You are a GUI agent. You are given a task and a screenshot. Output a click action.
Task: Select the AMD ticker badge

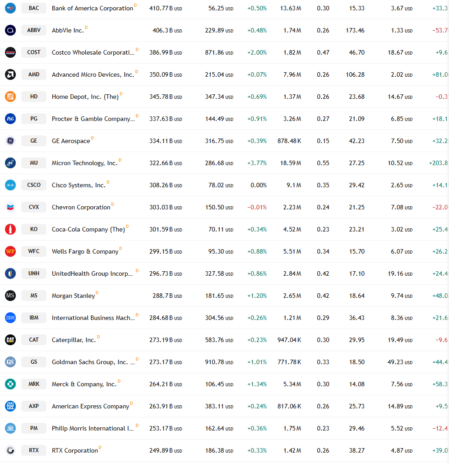(x=34, y=74)
